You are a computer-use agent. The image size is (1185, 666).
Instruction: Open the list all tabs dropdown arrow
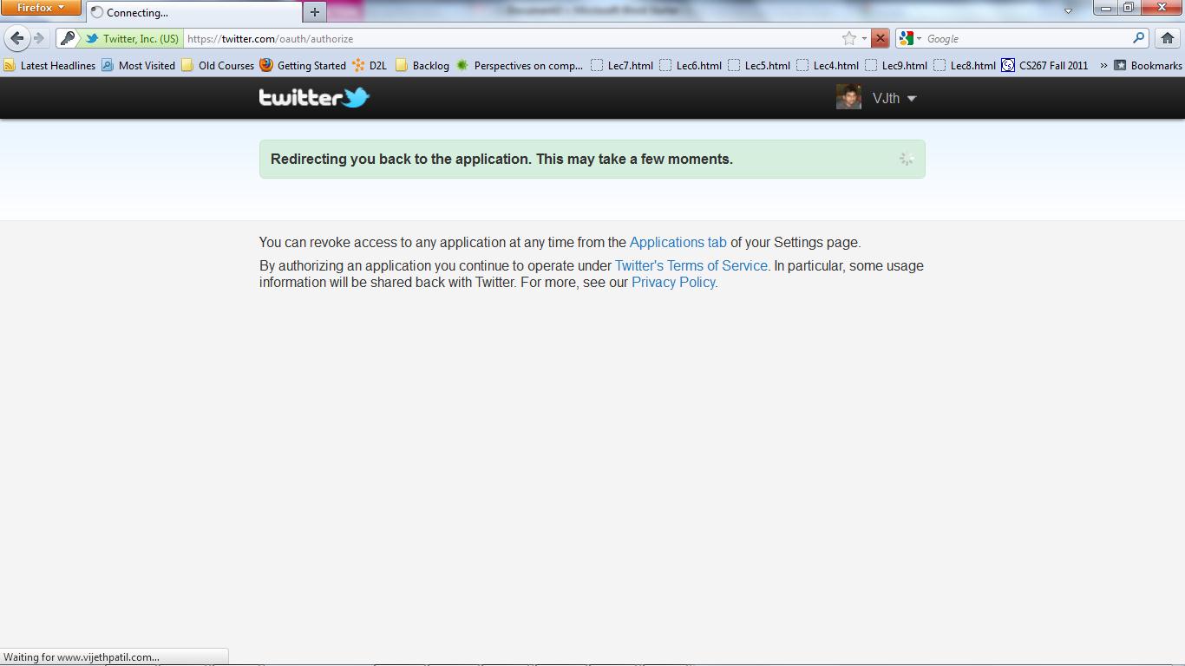tap(1068, 11)
